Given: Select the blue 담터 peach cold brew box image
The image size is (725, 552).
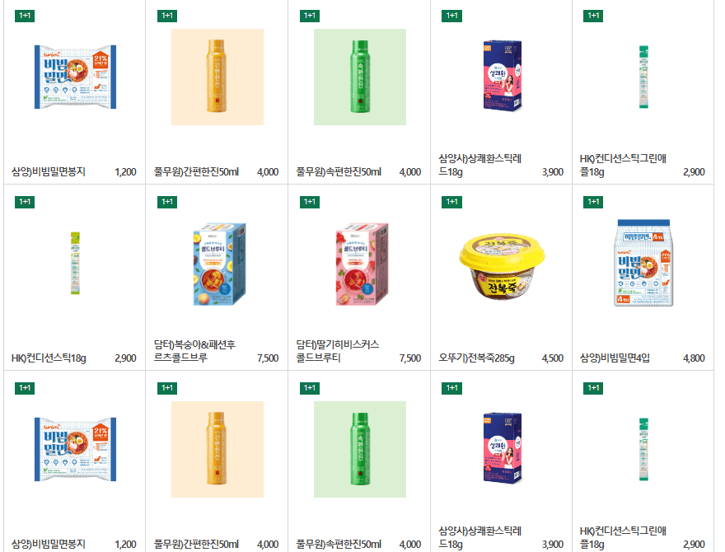Looking at the screenshot, I should pos(219,264).
